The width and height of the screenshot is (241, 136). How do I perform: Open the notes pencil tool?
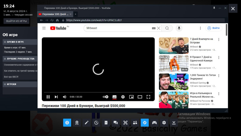point(87,123)
